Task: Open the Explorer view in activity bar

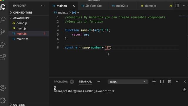Action: point(3,7)
